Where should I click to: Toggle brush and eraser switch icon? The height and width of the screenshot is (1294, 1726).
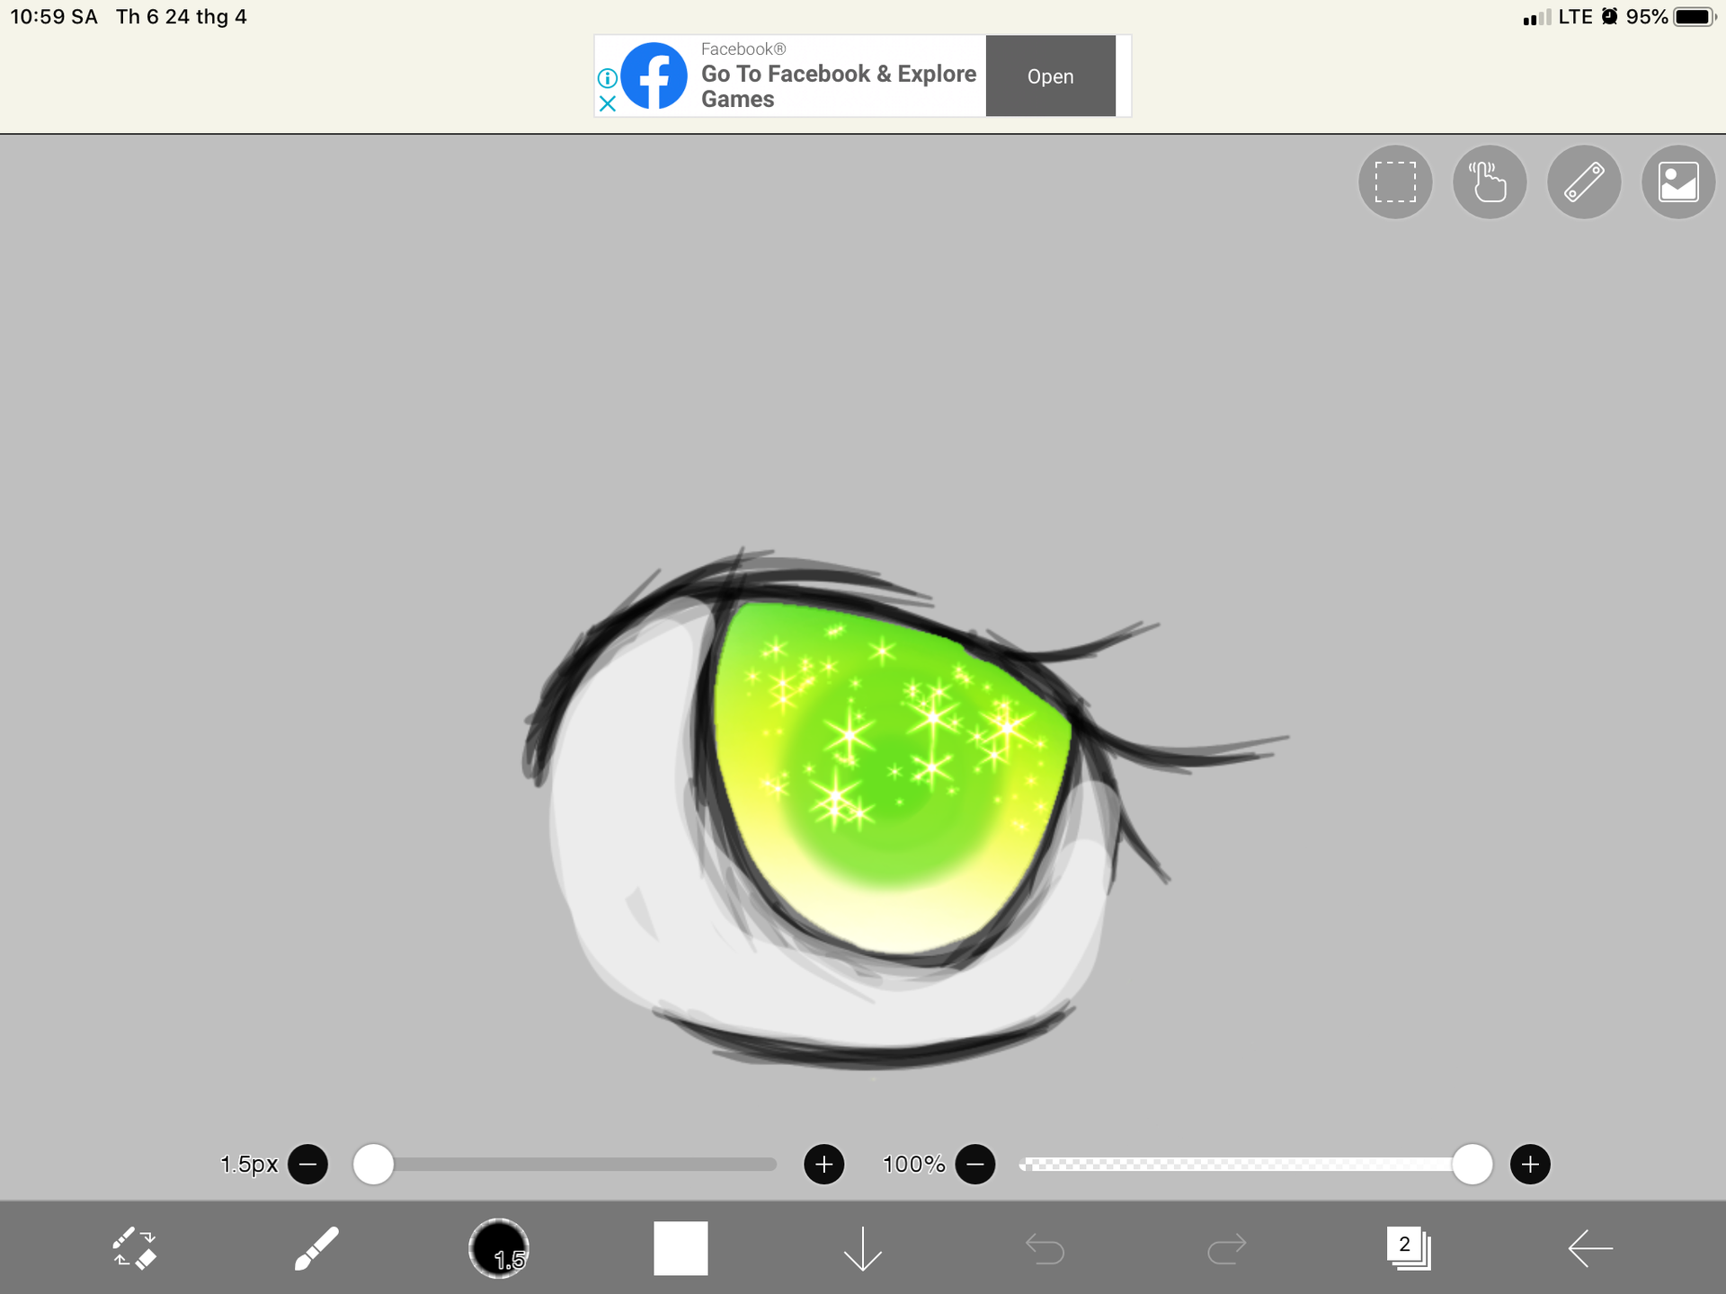(x=135, y=1248)
